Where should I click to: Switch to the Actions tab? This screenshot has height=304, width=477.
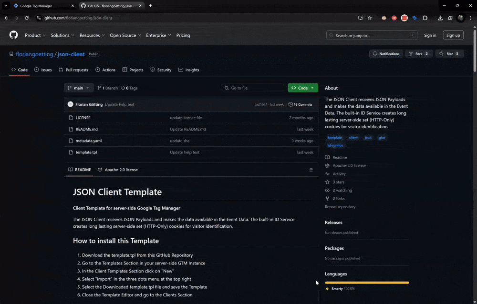(x=105, y=70)
